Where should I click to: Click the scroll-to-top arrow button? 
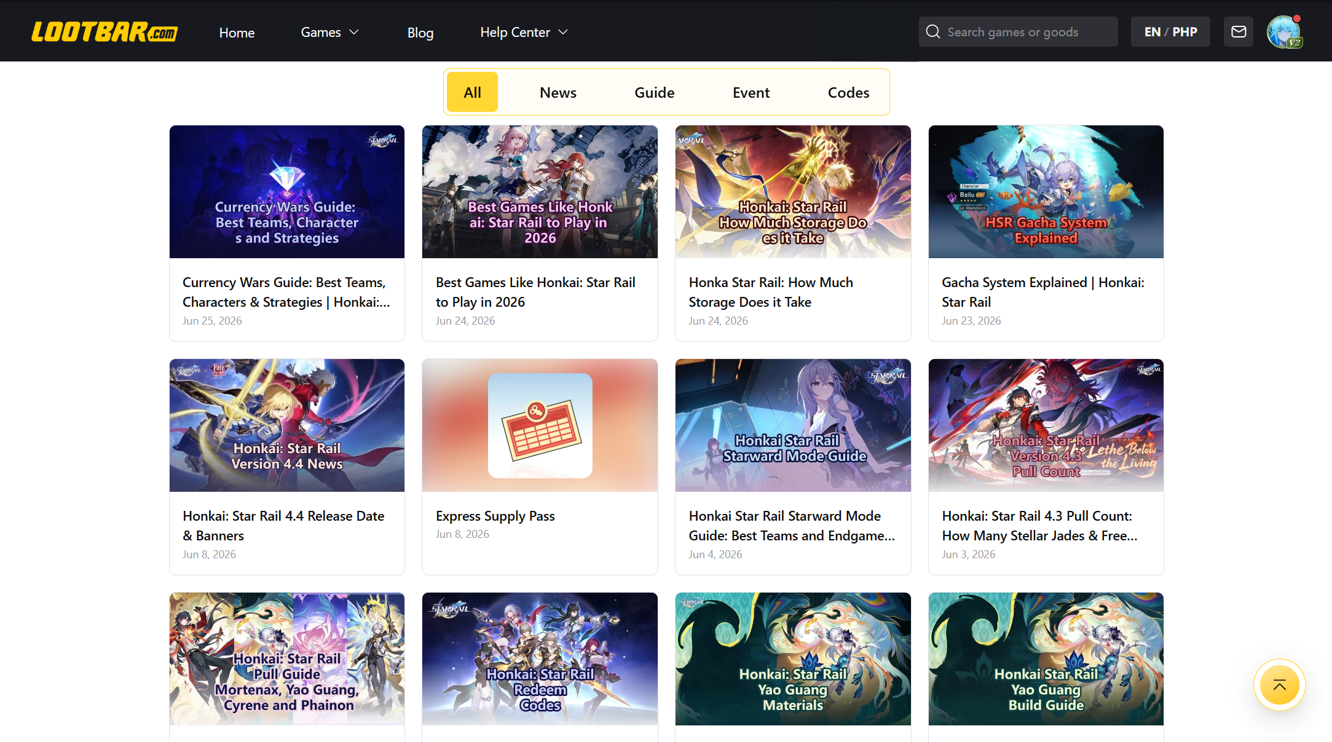point(1280,685)
